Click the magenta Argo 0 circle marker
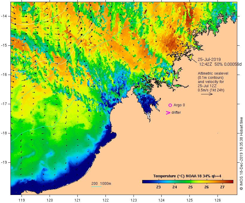The image size is (245, 203). (170, 105)
